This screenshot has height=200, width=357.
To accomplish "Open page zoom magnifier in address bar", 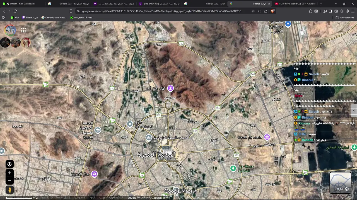I will tap(259, 11).
